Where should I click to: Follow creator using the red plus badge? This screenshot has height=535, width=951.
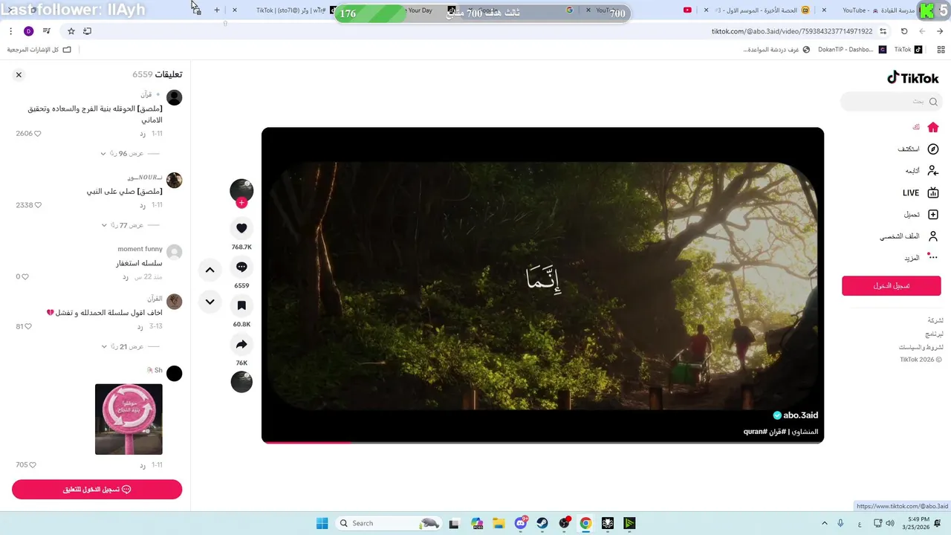241,203
